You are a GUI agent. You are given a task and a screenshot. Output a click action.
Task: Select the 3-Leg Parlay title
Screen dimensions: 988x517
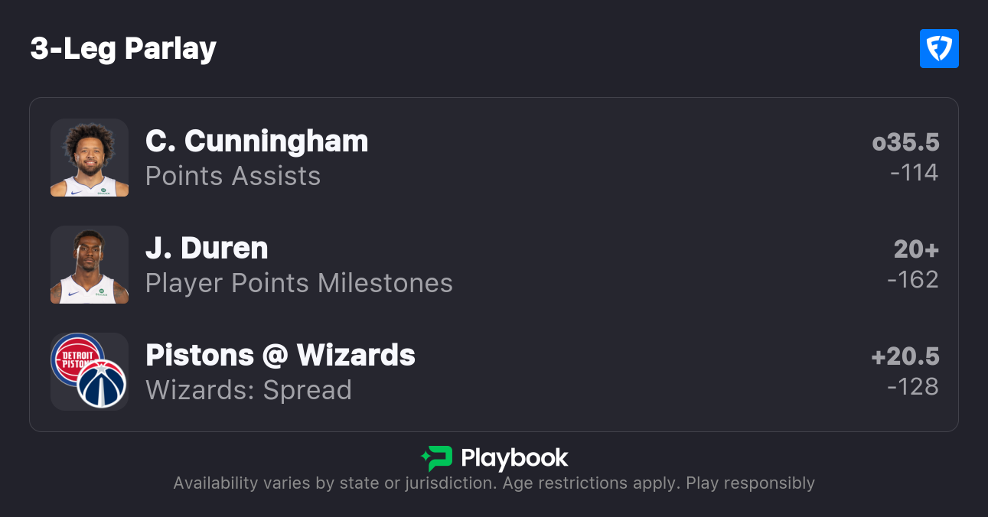tap(123, 49)
